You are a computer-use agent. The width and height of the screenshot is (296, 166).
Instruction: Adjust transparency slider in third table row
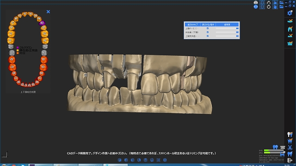click(x=227, y=36)
